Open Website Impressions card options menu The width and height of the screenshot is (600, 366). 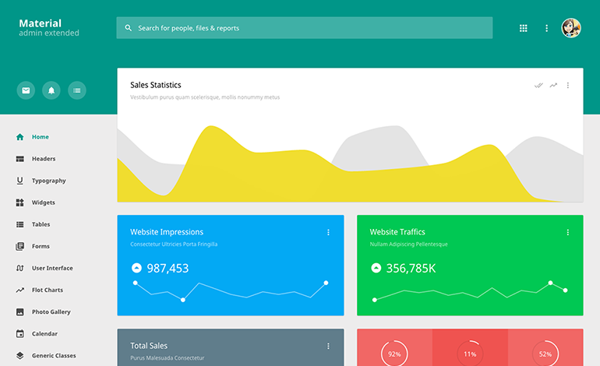tap(328, 232)
